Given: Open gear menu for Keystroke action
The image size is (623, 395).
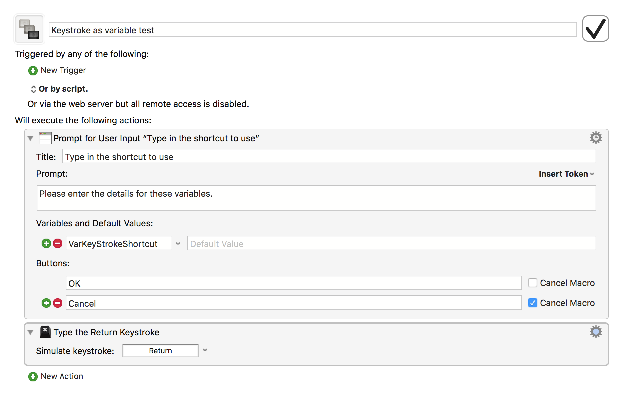Looking at the screenshot, I should 596,332.
